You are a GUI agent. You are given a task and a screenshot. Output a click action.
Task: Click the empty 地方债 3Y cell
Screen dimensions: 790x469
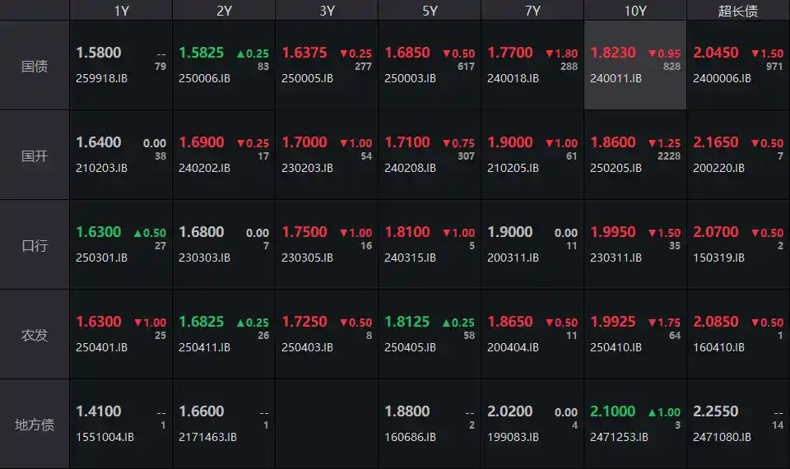pyautogui.click(x=327, y=424)
